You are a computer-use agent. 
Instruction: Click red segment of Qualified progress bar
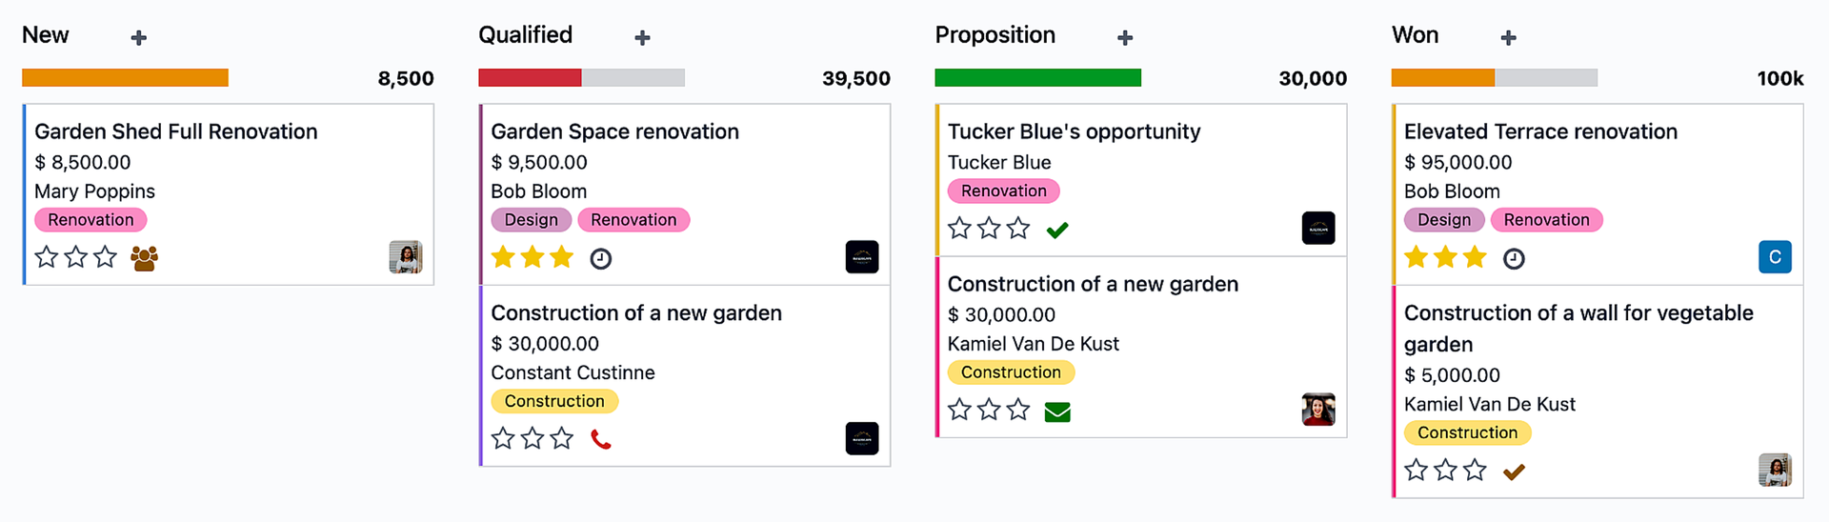530,78
